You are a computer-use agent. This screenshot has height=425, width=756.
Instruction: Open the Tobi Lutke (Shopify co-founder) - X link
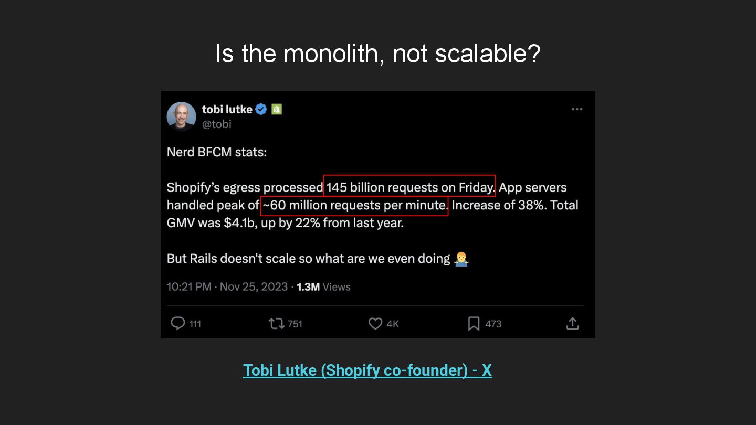[x=367, y=370]
